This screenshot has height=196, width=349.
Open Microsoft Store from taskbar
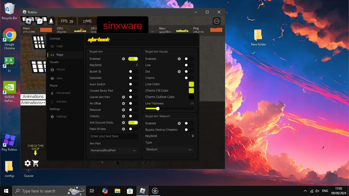click(130, 191)
